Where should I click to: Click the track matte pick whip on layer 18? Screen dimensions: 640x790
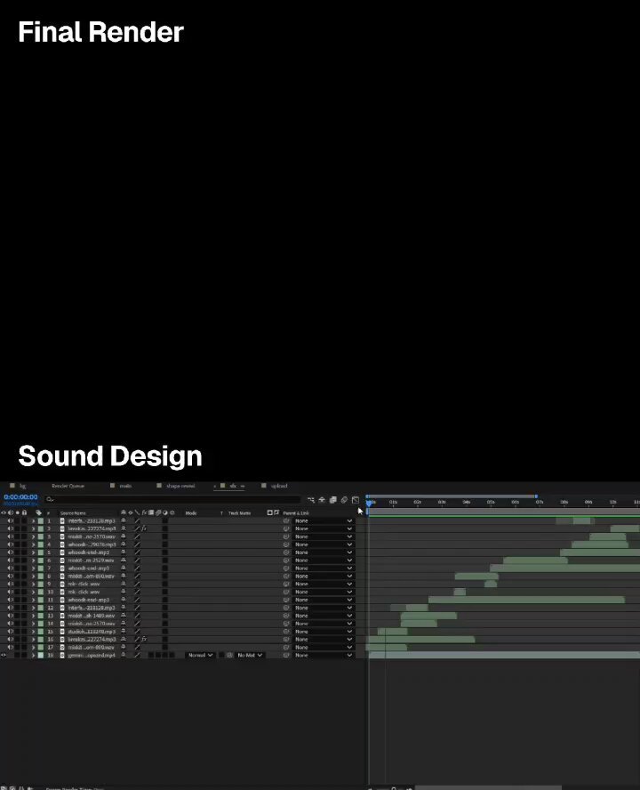[229, 655]
